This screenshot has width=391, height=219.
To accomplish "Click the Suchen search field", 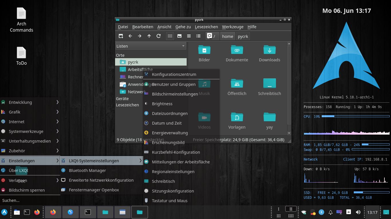I will click(30, 200).
